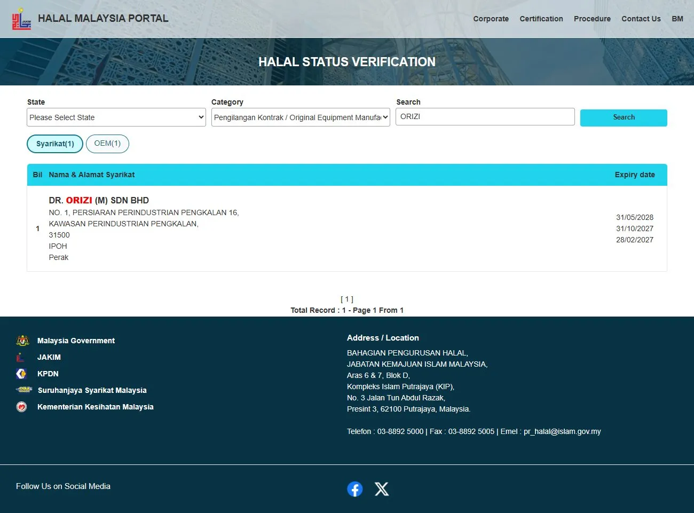The image size is (694, 513).
Task: Click expiry date 31/10/2027
Action: (635, 228)
